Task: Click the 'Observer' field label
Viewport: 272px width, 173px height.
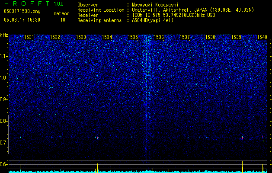Action: [88, 5]
